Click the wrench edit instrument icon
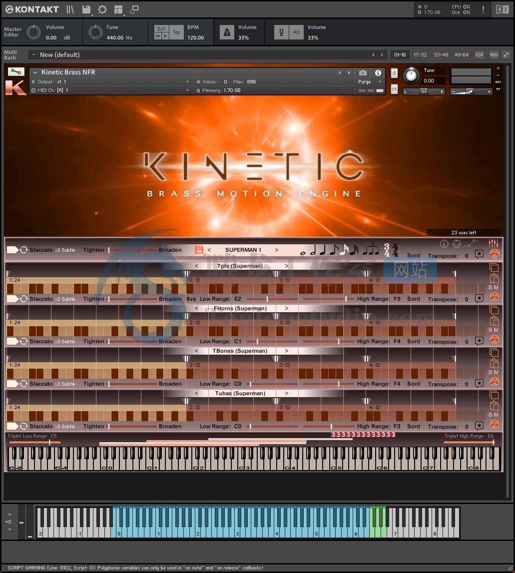The width and height of the screenshot is (515, 573). [x=15, y=71]
